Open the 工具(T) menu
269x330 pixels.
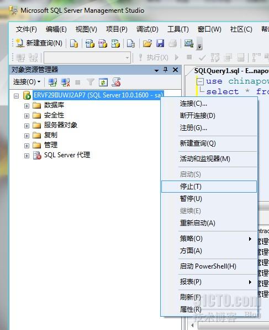coord(178,29)
